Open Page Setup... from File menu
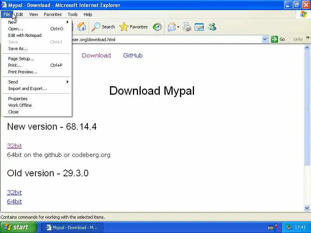Screen dimensions: 311x233 tap(36, 59)
